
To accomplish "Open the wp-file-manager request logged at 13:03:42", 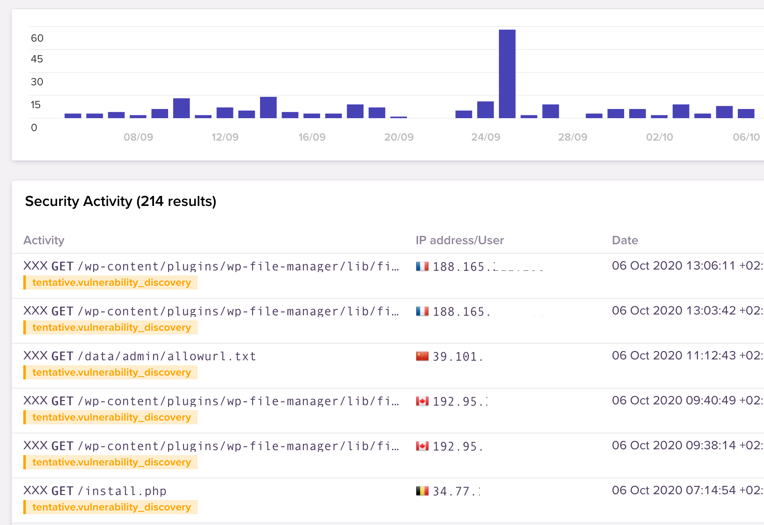I will pos(211,311).
